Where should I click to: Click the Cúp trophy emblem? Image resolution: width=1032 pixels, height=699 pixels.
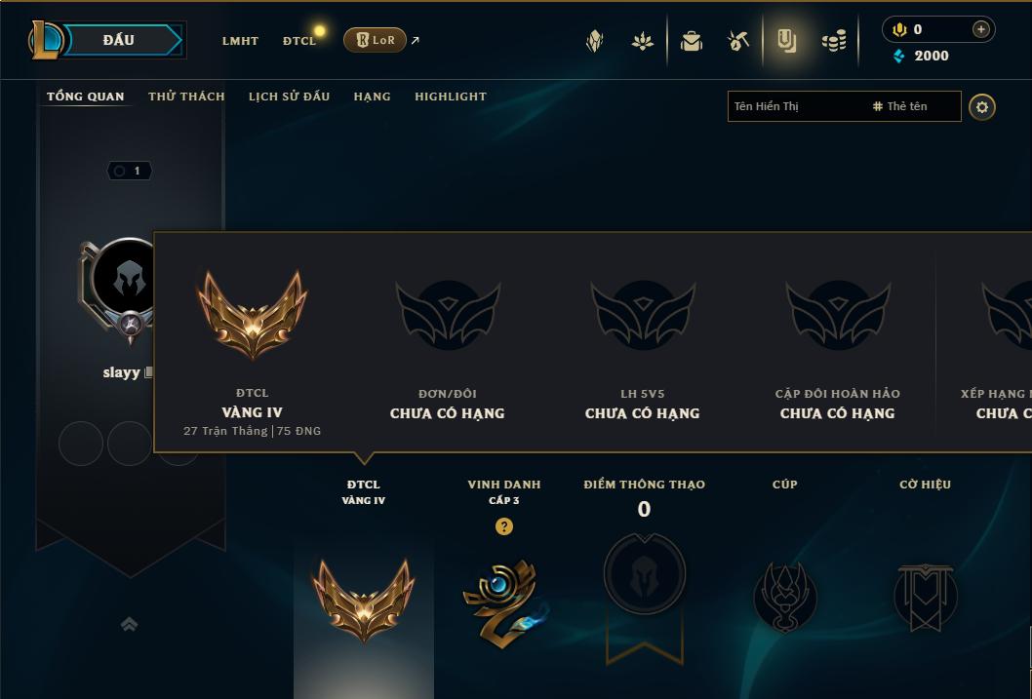click(784, 597)
